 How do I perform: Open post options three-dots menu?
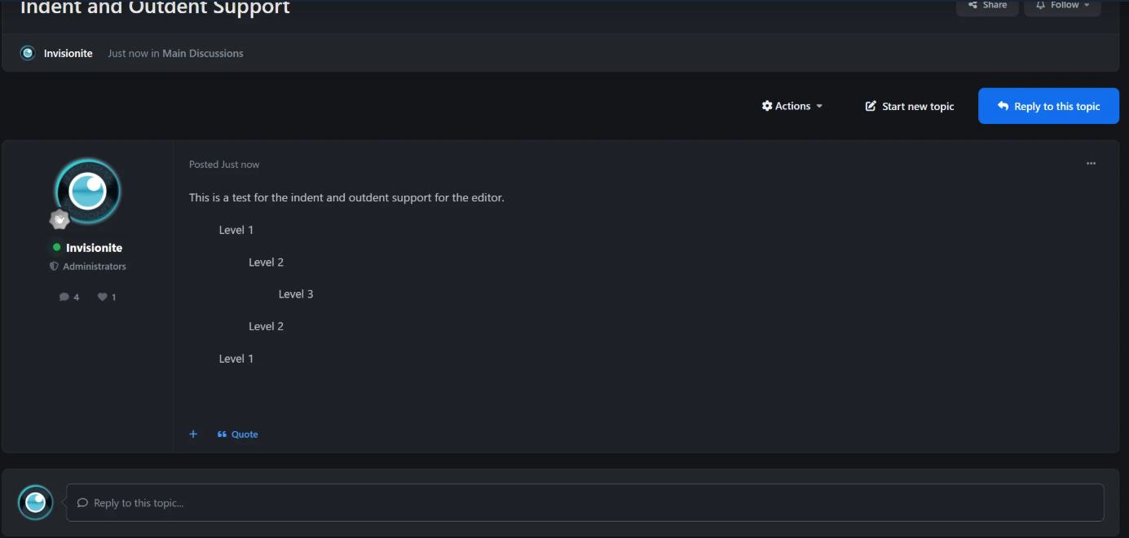pos(1091,164)
